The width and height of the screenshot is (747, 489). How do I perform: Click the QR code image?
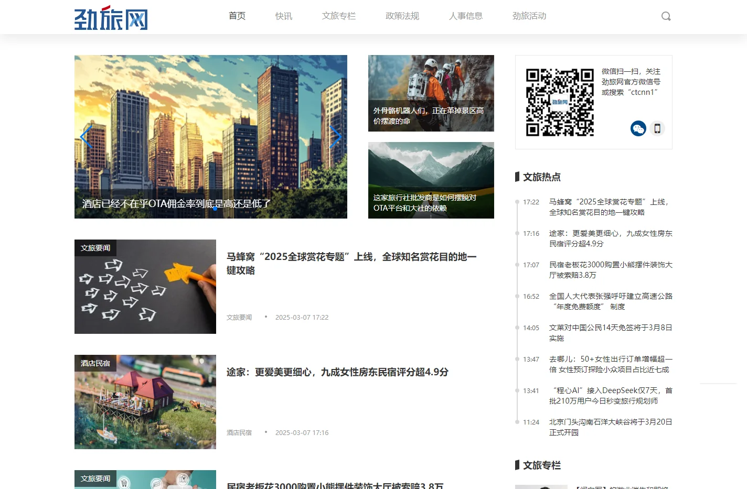coord(560,102)
